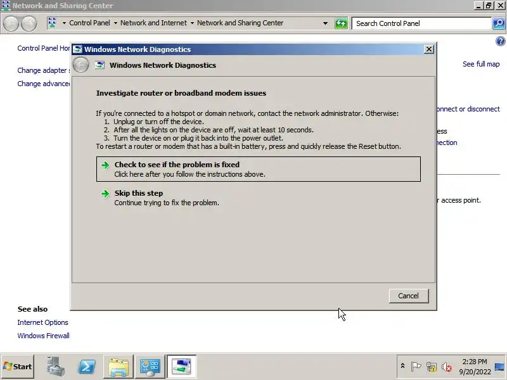This screenshot has height=380, width=507.
Task: Choose Skip this step option
Action: coord(259,198)
